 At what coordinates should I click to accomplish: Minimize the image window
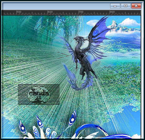point(115,6)
